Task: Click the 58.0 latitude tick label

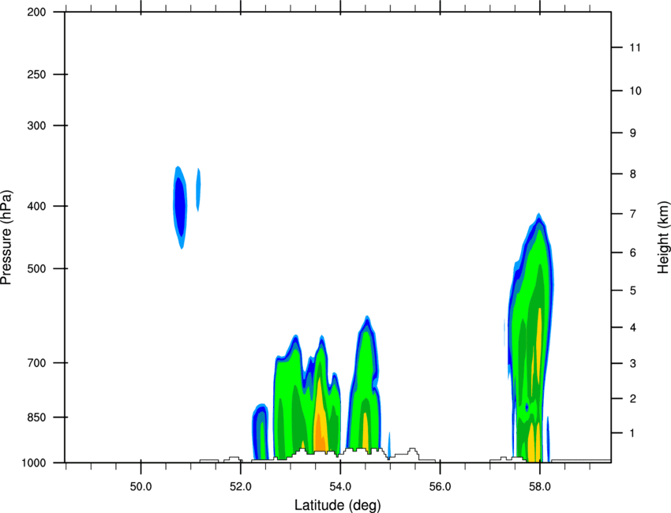Action: pyautogui.click(x=540, y=487)
